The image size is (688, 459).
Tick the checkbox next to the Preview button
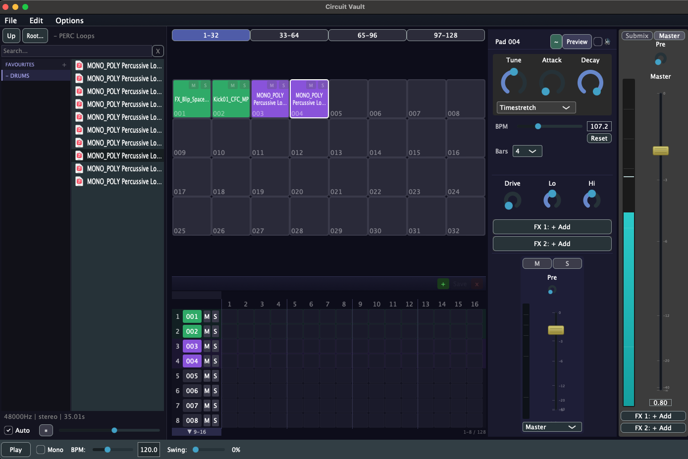coord(598,42)
